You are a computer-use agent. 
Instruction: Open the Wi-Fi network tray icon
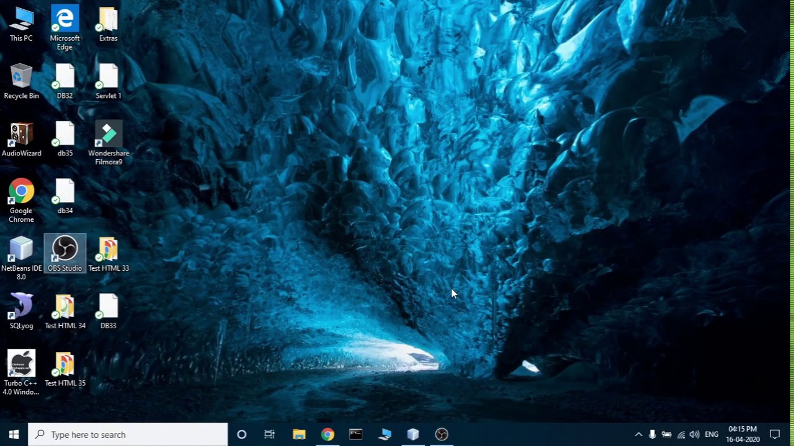tap(681, 434)
